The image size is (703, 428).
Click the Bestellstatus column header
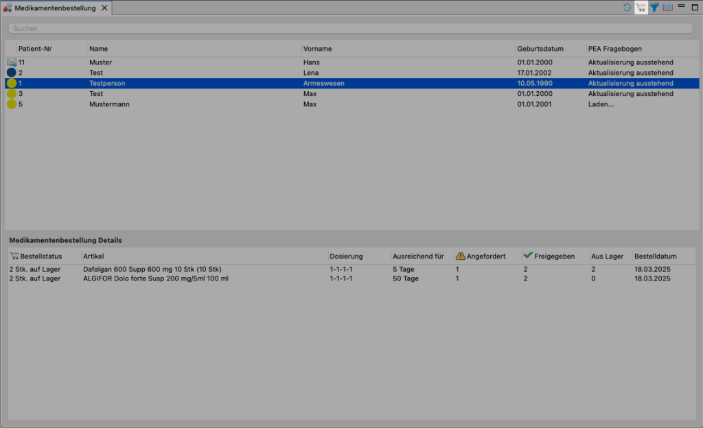(x=43, y=256)
